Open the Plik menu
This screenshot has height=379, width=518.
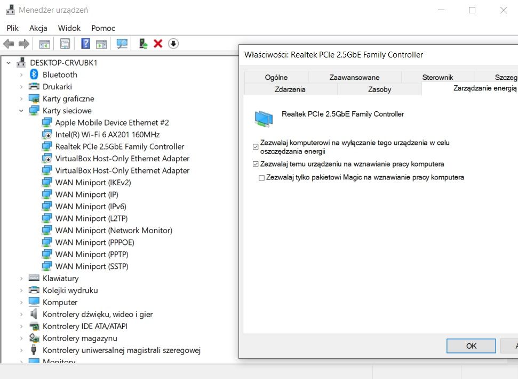13,28
